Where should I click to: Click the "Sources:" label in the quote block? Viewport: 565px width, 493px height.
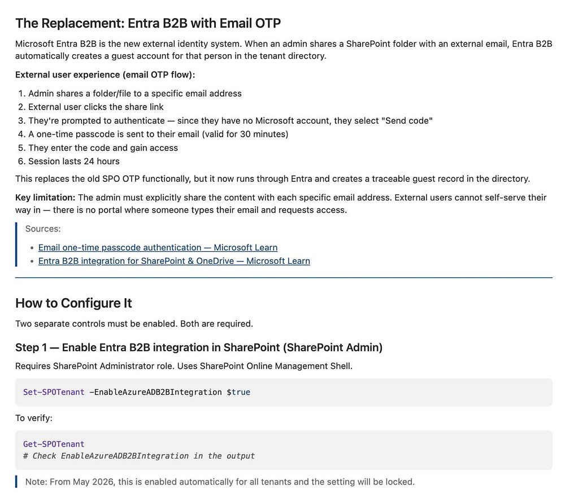point(43,229)
